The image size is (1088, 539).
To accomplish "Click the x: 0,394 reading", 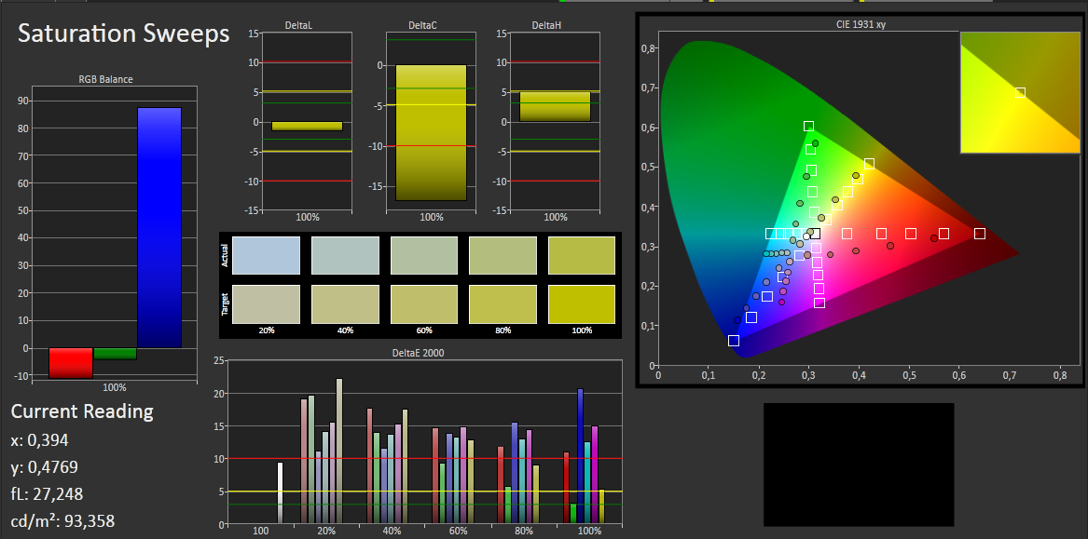I will click(x=39, y=440).
